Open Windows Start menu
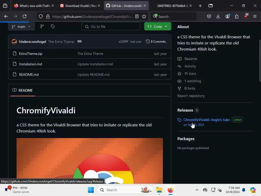 (91, 190)
